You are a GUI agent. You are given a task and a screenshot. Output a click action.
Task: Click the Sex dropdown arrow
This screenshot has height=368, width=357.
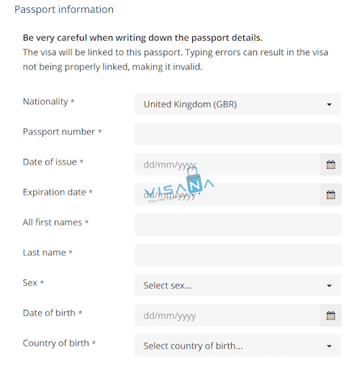click(x=329, y=285)
